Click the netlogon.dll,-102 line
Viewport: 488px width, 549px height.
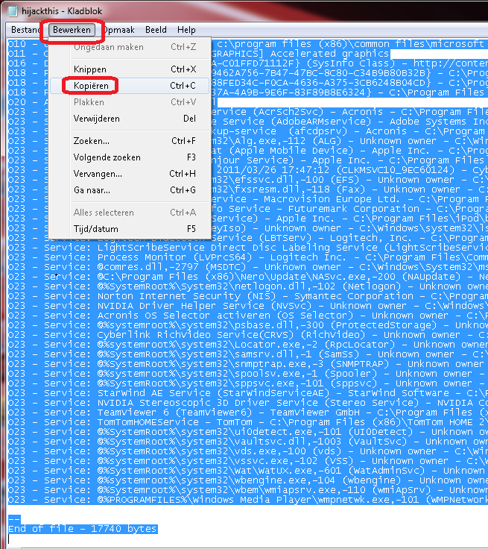tap(247, 286)
